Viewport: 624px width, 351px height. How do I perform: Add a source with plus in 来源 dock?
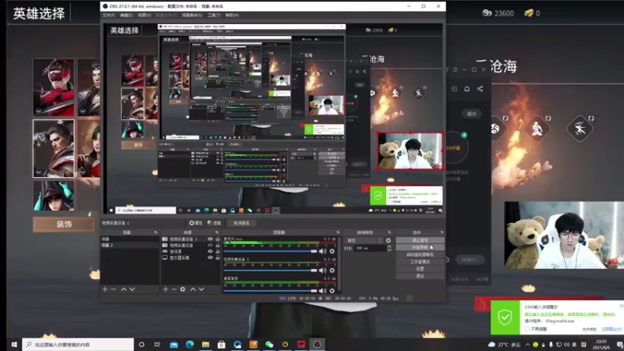coord(165,289)
